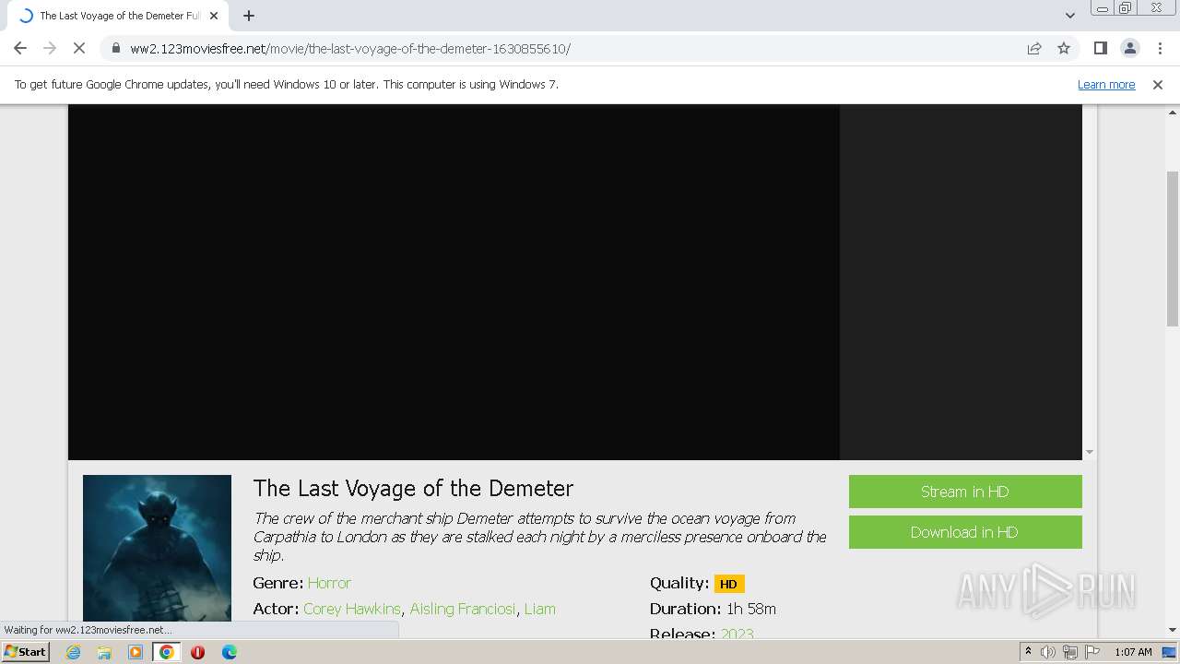Viewport: 1180px width, 664px height.
Task: Click scroll down arrow of page scrollbar
Action: pos(1173,630)
